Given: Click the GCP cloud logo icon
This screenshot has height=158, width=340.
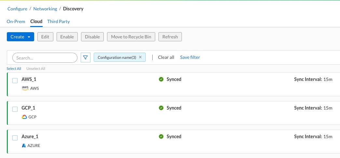Looking at the screenshot, I should (24, 117).
